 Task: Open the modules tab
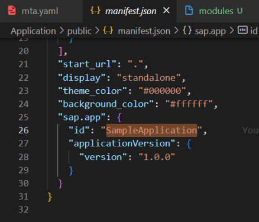click(x=216, y=11)
